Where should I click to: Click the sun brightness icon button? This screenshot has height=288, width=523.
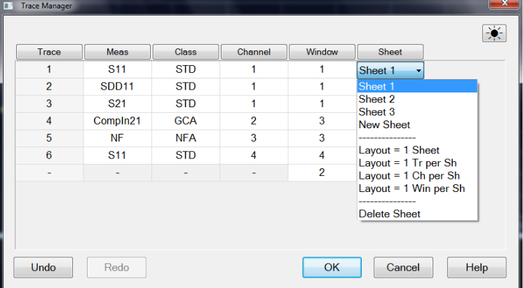tap(494, 33)
